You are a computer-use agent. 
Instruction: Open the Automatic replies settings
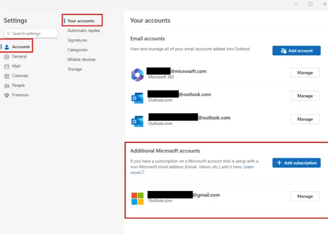click(x=84, y=31)
